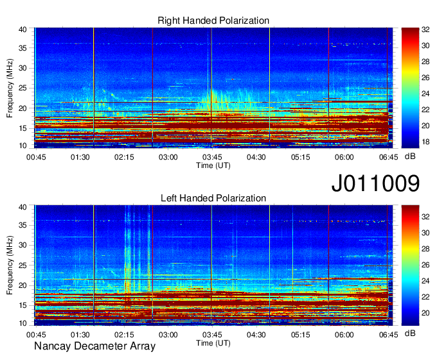437x354 pixels.
Task: Click 03:45 tick on Left Handed time axis
Action: [212, 335]
